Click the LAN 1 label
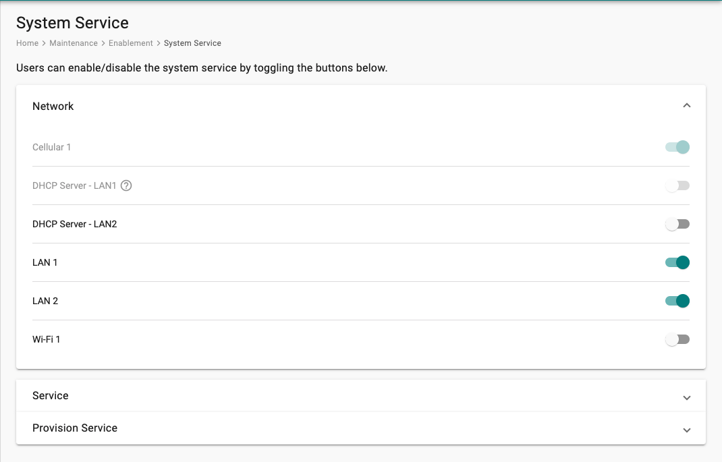 (x=45, y=262)
